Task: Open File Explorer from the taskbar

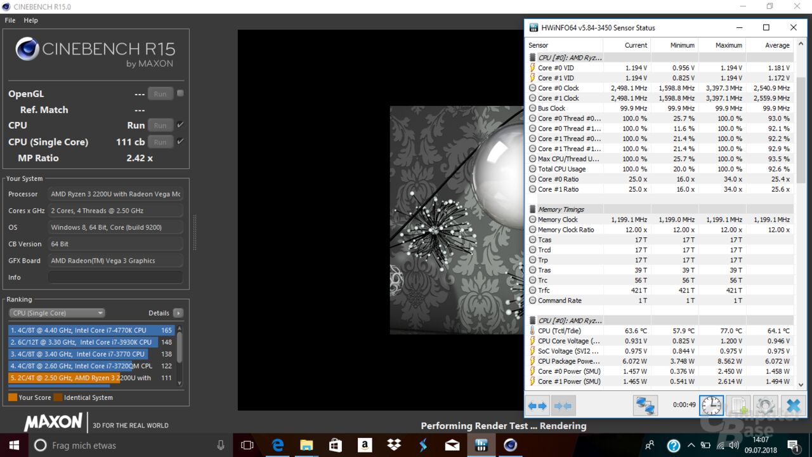Action: [306, 445]
